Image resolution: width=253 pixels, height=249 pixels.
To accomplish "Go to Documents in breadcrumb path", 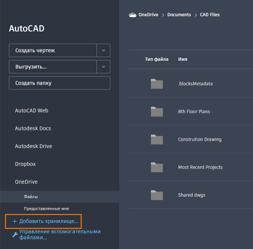I will click(179, 15).
